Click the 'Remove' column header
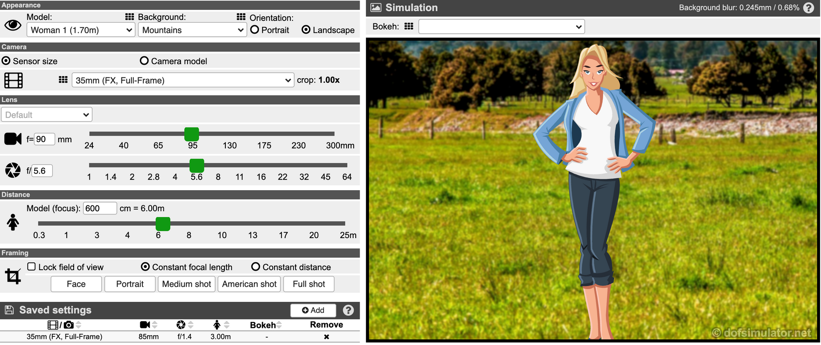The image size is (821, 345). click(x=327, y=325)
